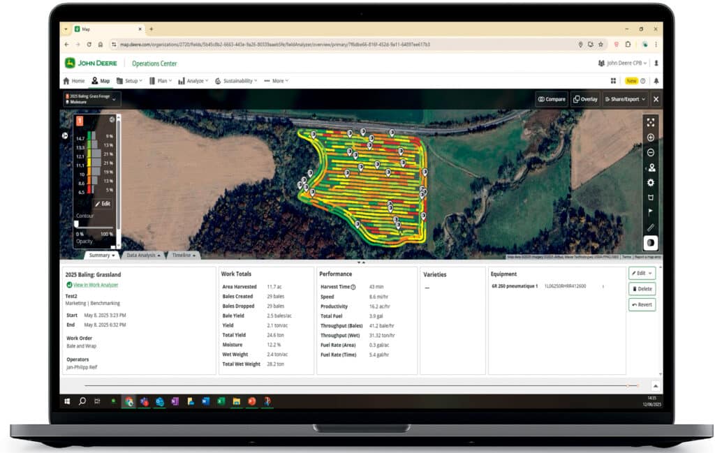715x453 pixels.
Task: Open the notifications bell
Action: pyautogui.click(x=656, y=81)
